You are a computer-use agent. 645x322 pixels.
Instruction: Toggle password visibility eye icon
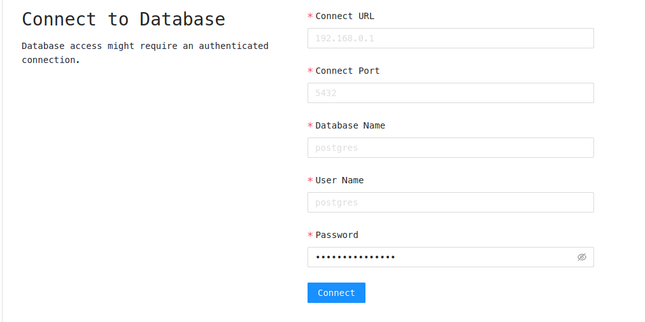582,257
